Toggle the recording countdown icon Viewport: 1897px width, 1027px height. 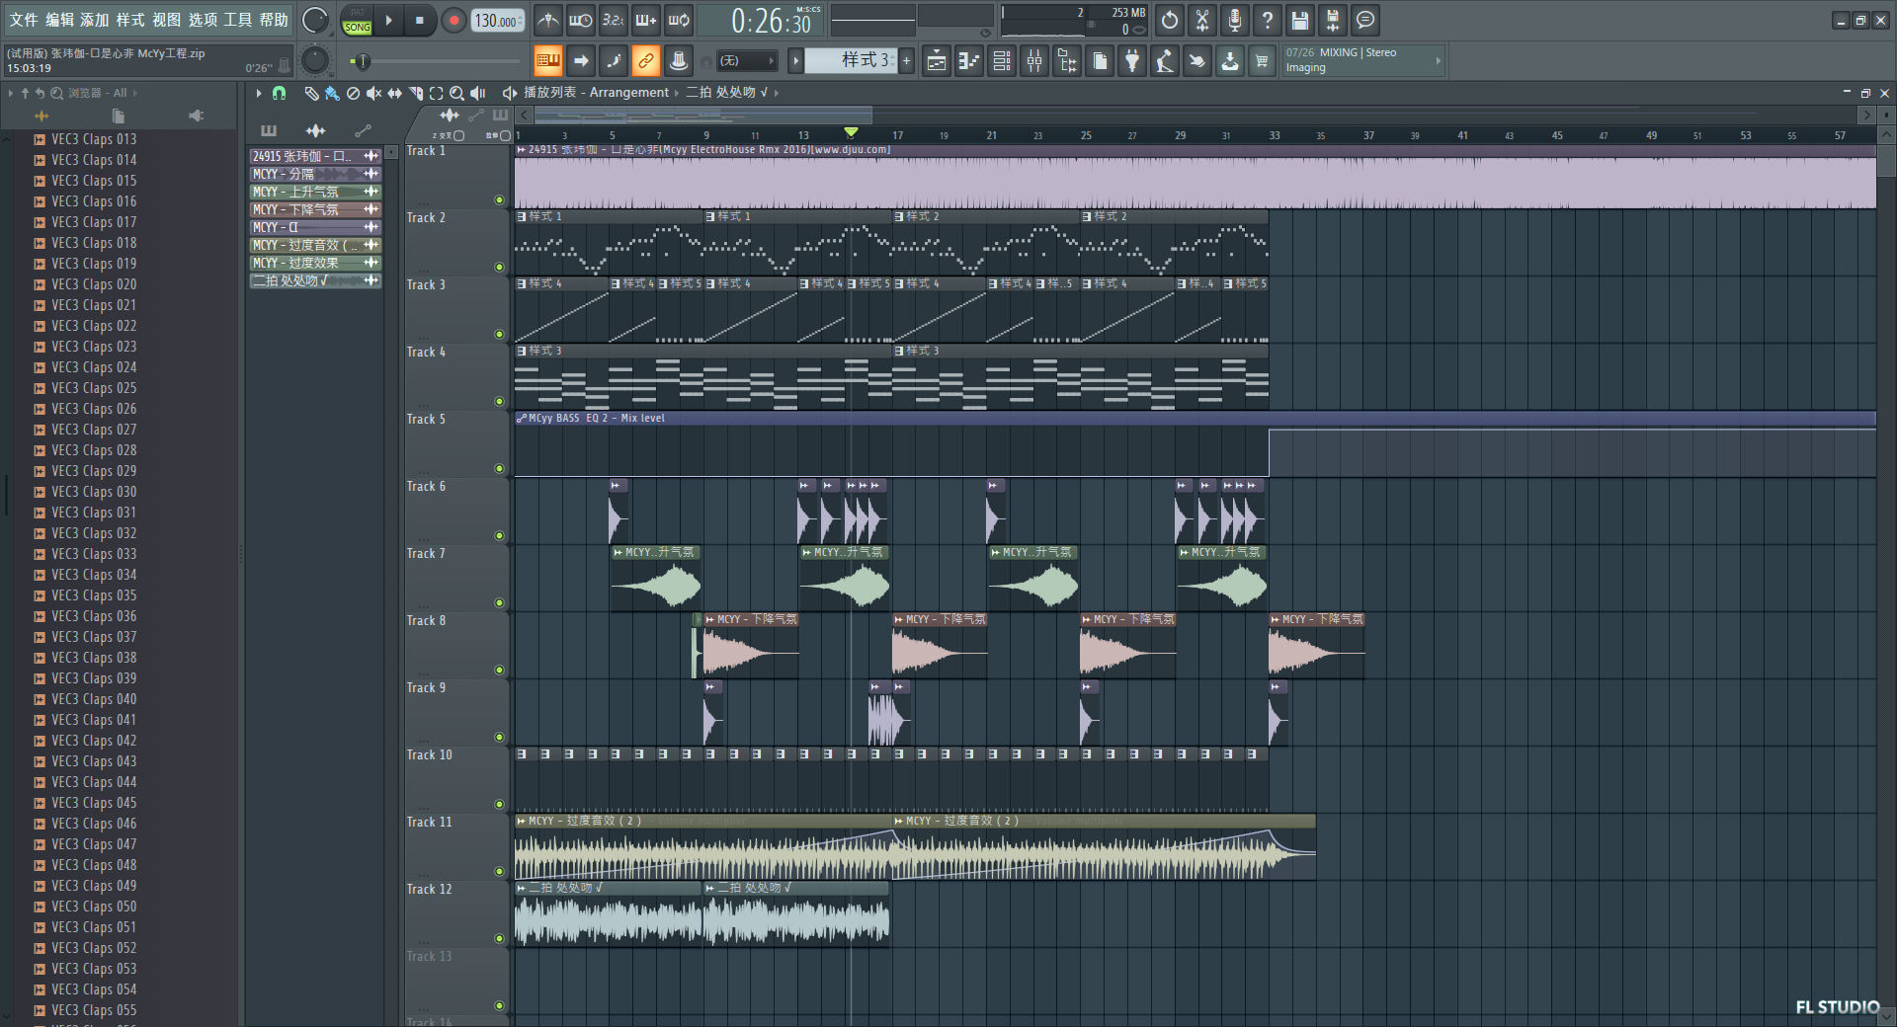coord(614,20)
